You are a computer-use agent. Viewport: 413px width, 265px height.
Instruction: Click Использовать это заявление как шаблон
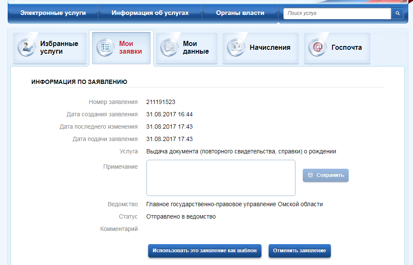click(205, 251)
